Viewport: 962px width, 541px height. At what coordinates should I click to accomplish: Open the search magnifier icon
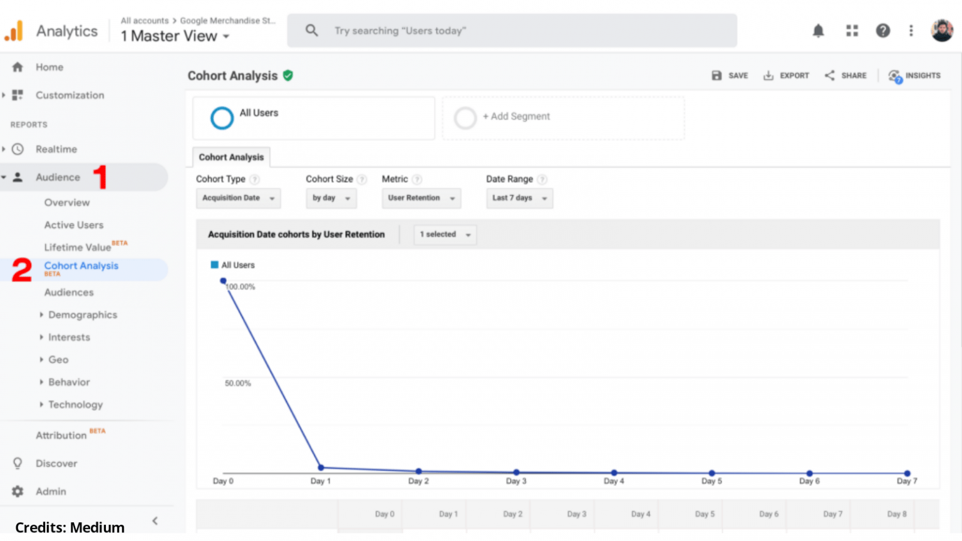[x=311, y=30]
